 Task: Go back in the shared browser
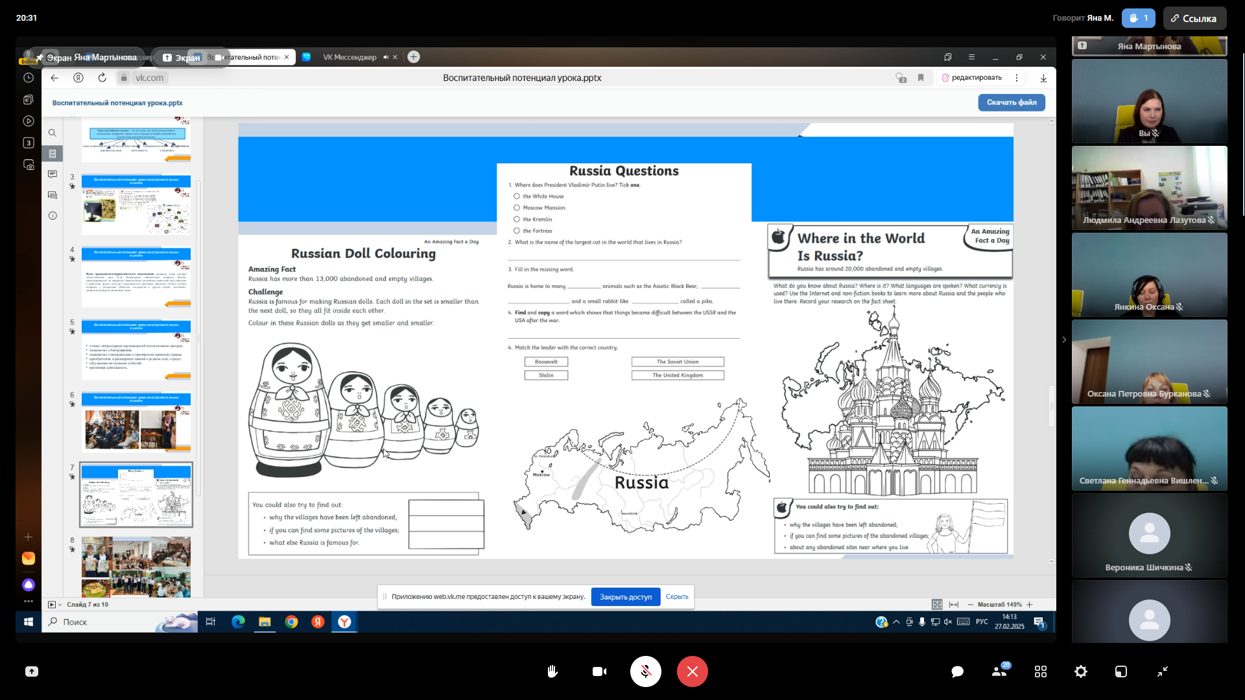(54, 78)
